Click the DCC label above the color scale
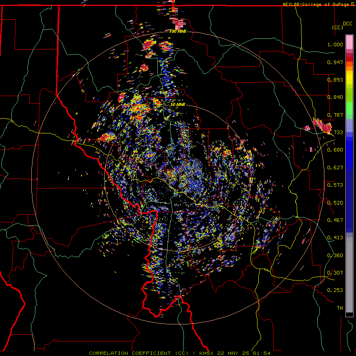Image resolution: width=356 pixels, height=356 pixels. click(x=347, y=24)
